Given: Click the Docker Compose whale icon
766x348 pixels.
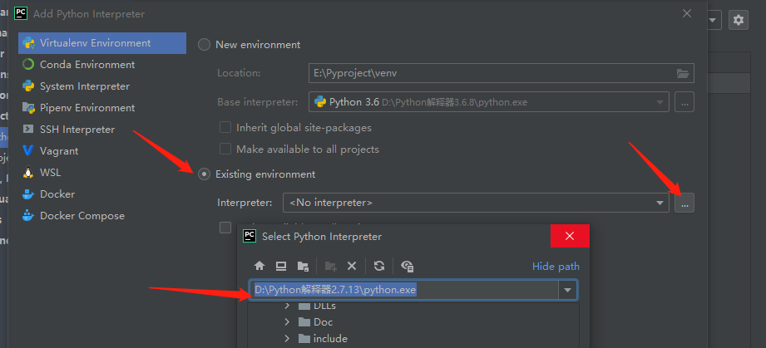Looking at the screenshot, I should coord(28,216).
